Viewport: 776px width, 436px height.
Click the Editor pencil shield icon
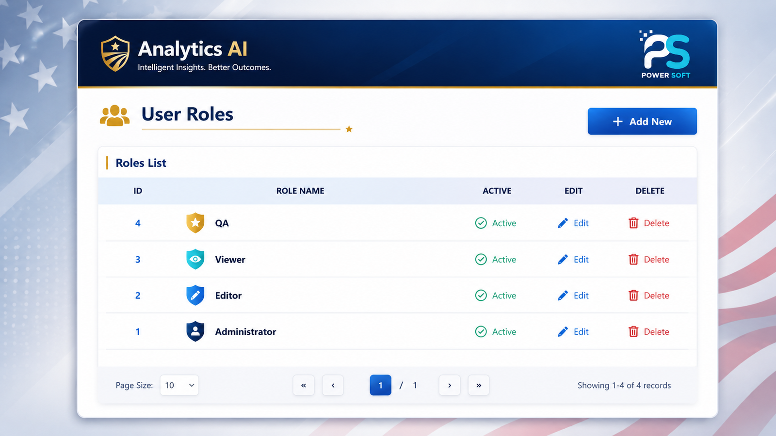tap(195, 295)
